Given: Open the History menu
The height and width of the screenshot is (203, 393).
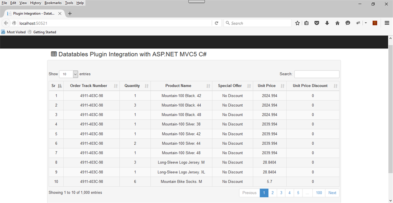Looking at the screenshot, I should [36, 3].
